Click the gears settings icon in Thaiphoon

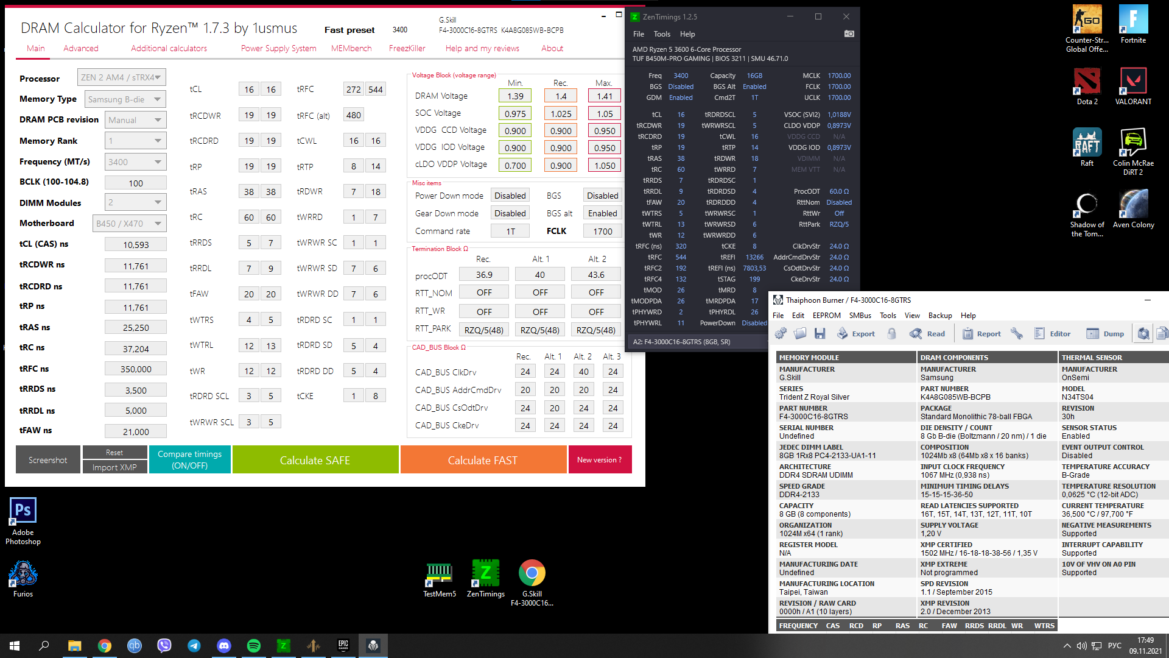pyautogui.click(x=781, y=334)
